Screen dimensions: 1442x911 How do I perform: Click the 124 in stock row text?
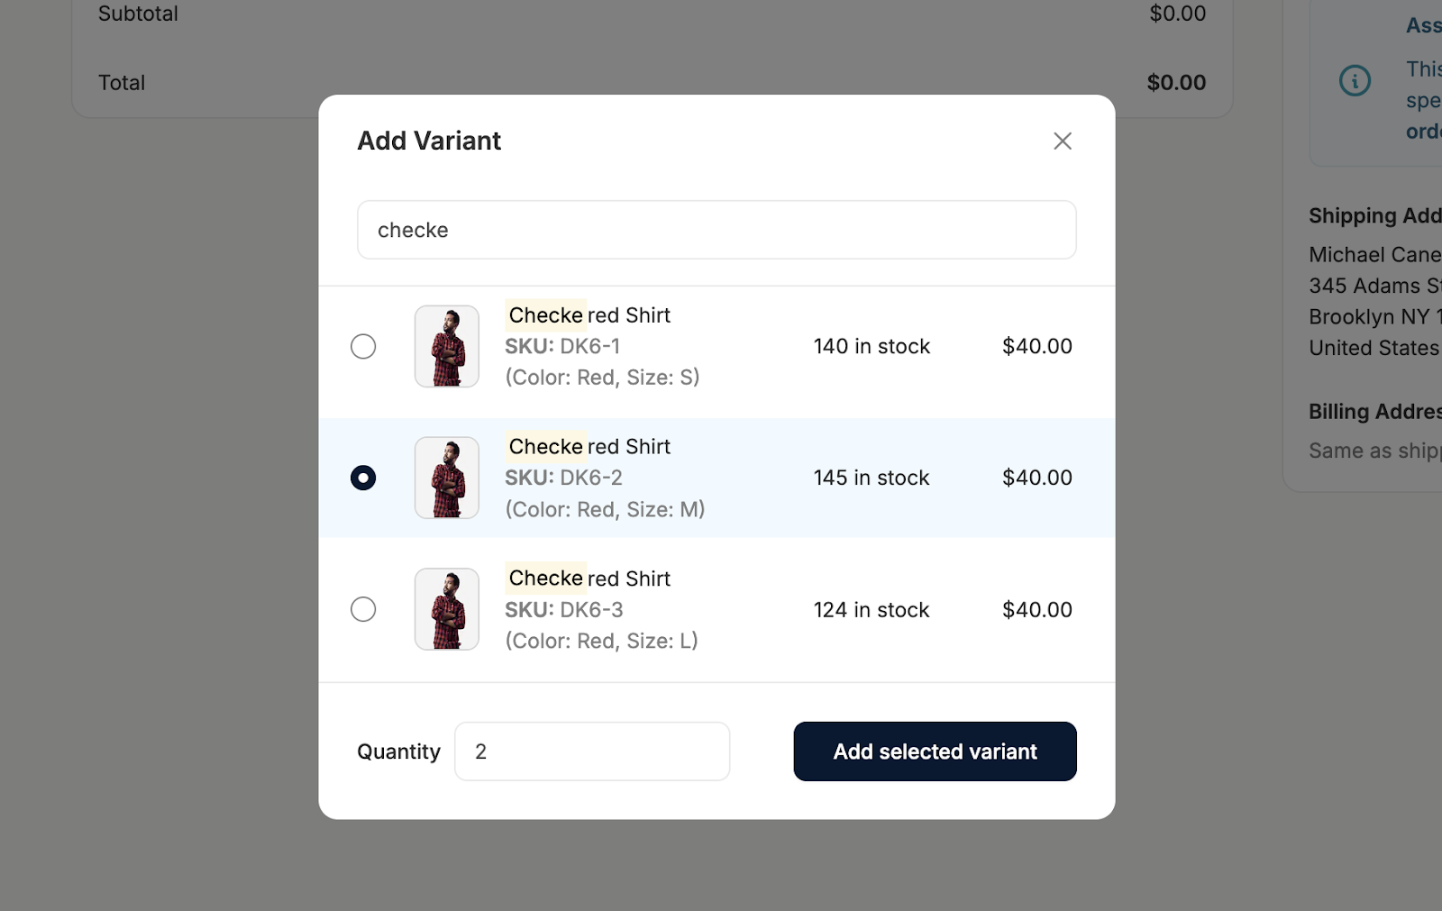click(872, 610)
